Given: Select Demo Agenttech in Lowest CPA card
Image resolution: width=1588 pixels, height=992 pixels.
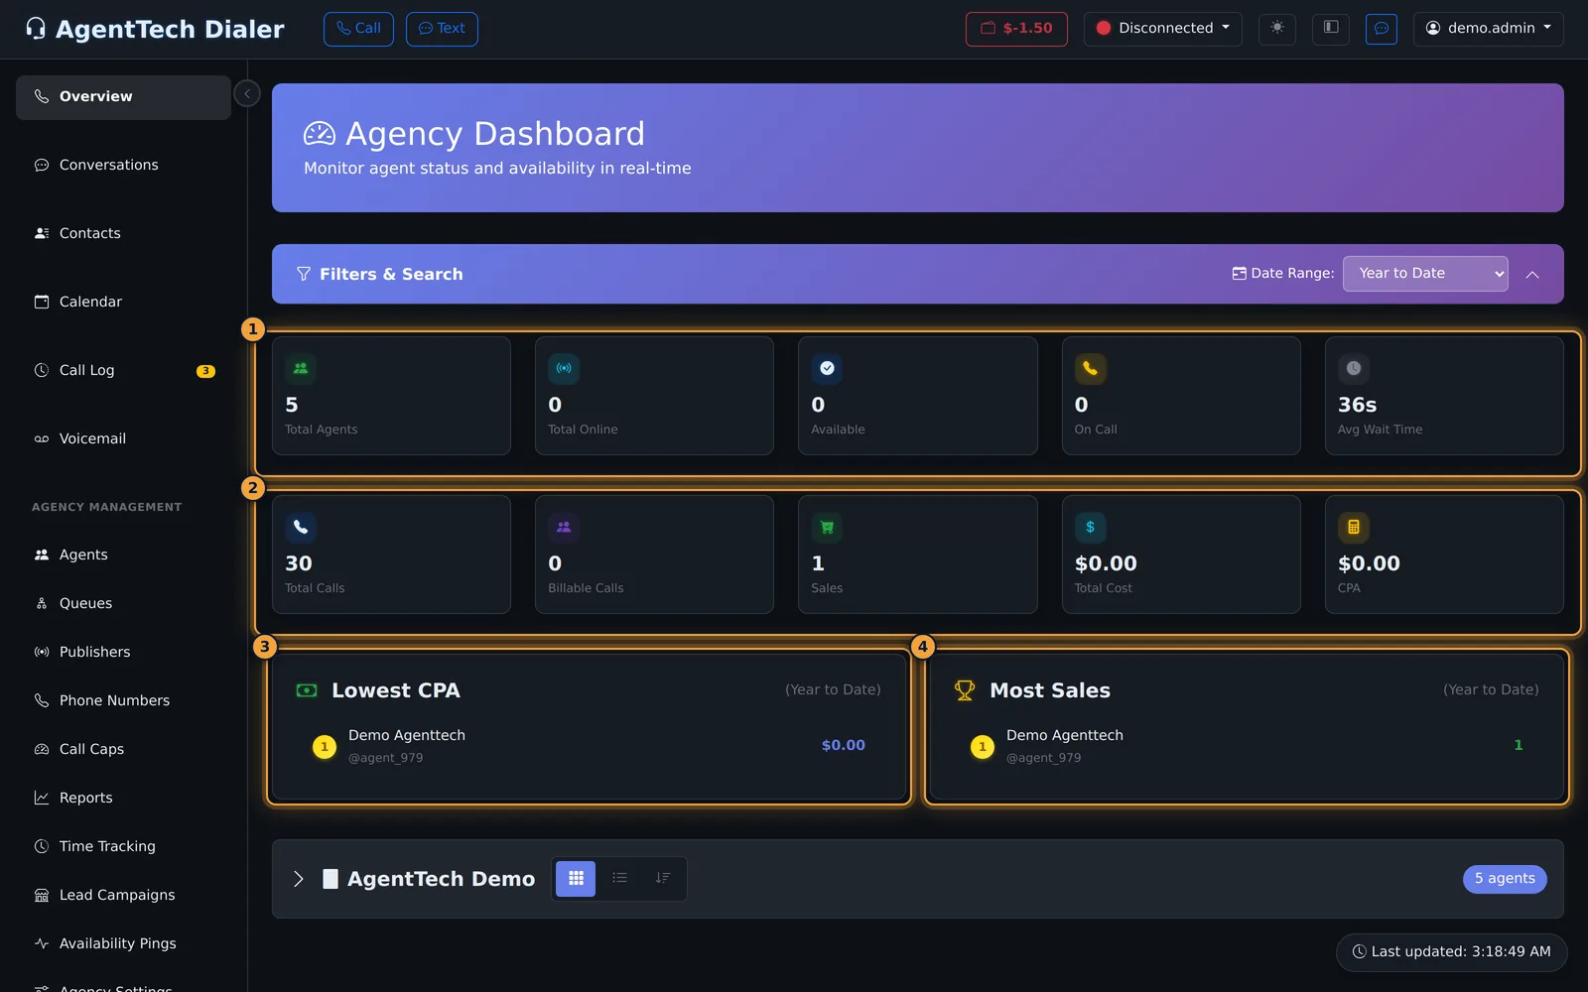Looking at the screenshot, I should [407, 735].
